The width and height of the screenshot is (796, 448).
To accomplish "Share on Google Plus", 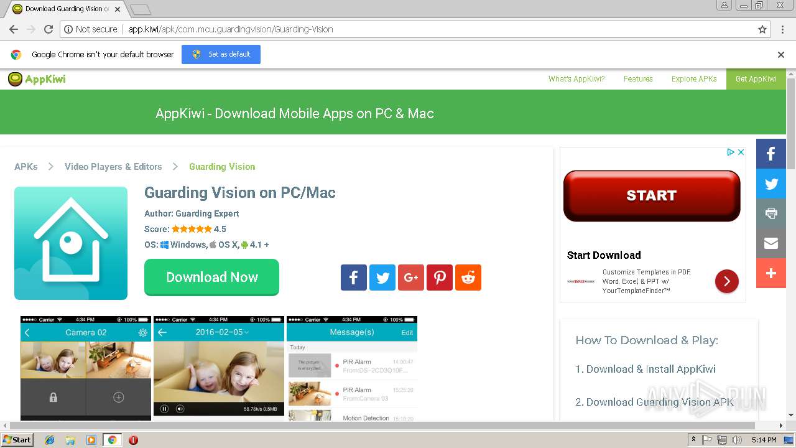I will point(411,278).
